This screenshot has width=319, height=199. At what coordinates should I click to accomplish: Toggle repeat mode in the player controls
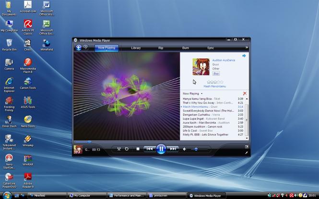pos(127,149)
